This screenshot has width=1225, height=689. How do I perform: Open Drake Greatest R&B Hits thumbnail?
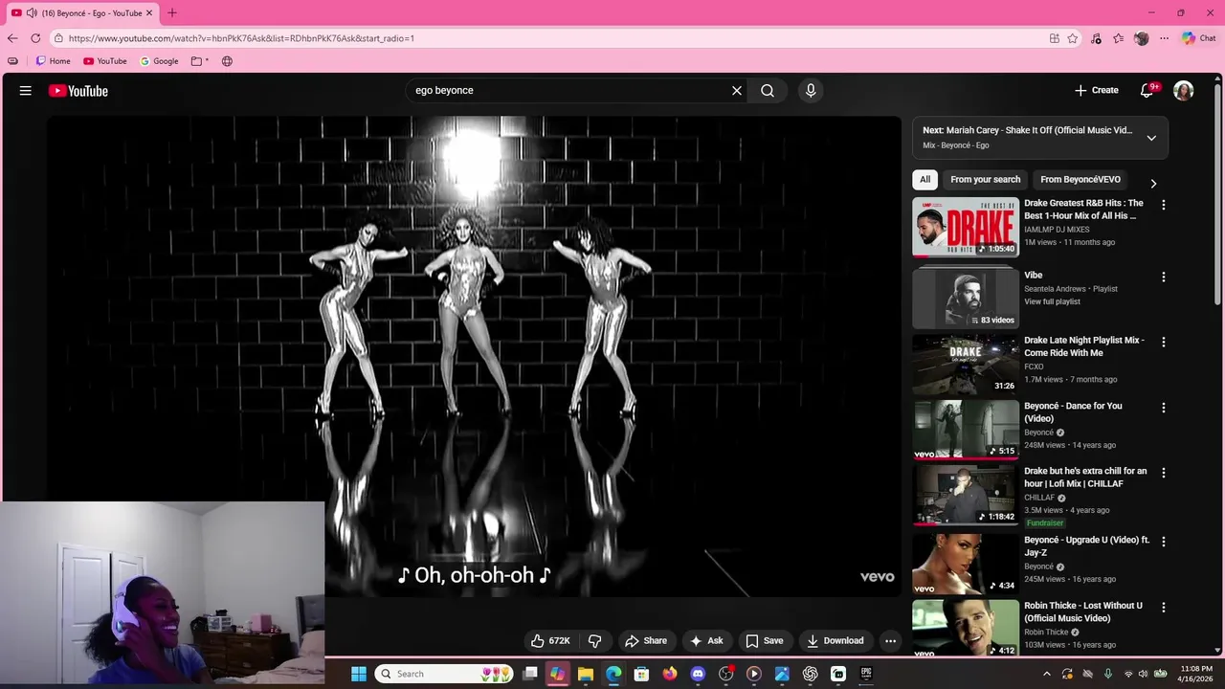coord(966,228)
